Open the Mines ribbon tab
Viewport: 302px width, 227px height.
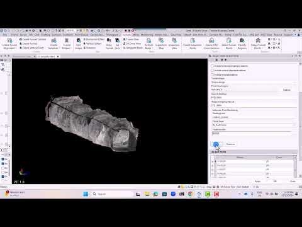(x=136, y=35)
